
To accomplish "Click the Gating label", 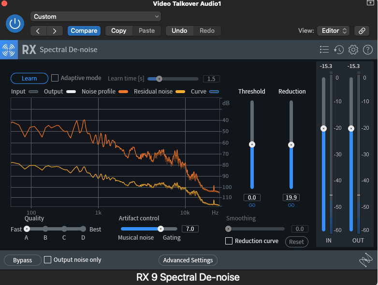I will 172,238.
